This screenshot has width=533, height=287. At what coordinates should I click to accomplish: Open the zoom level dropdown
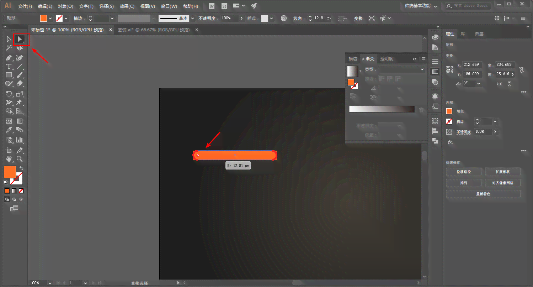(x=49, y=283)
